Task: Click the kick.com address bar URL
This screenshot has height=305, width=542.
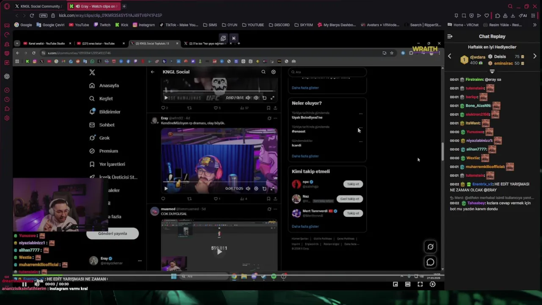Action: pos(111,16)
